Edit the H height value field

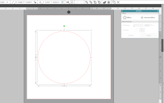(28, 2)
